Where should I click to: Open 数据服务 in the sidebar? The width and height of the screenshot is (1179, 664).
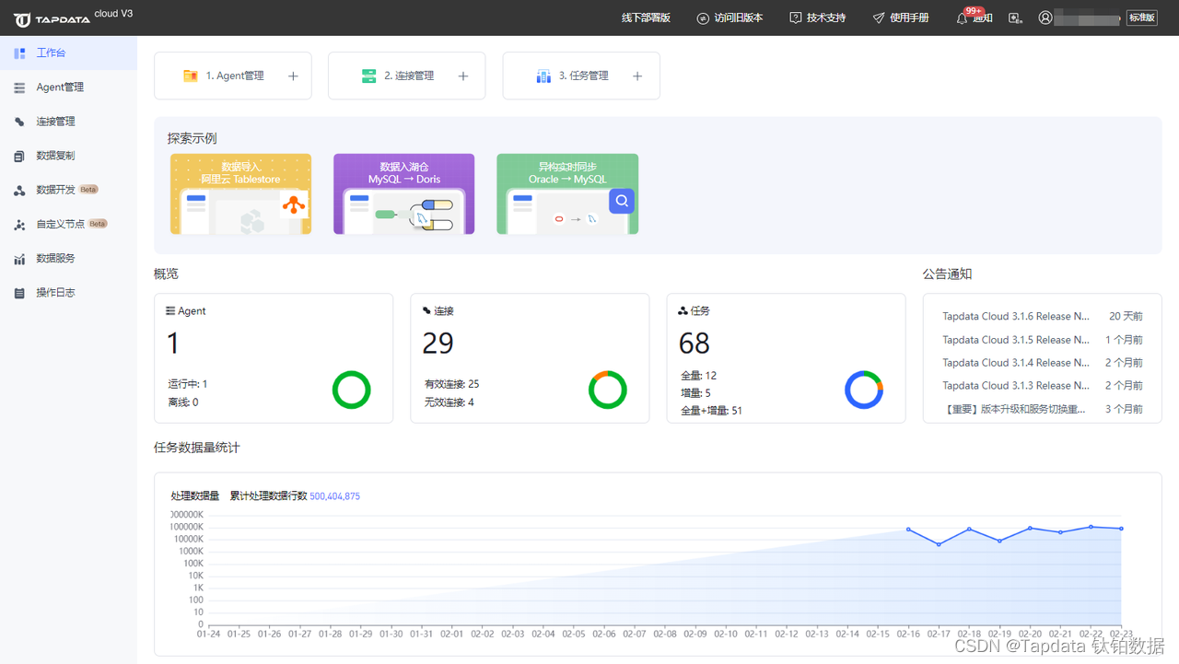68,259
